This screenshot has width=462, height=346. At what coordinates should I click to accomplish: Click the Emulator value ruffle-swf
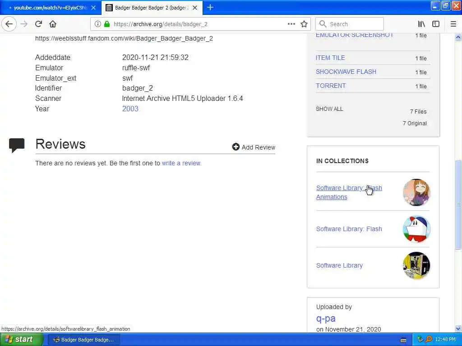(136, 68)
